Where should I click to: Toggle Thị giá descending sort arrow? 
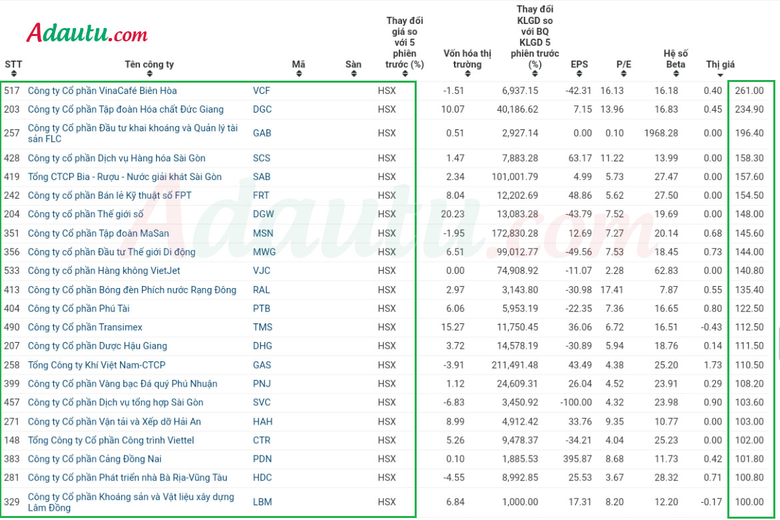[x=720, y=75]
